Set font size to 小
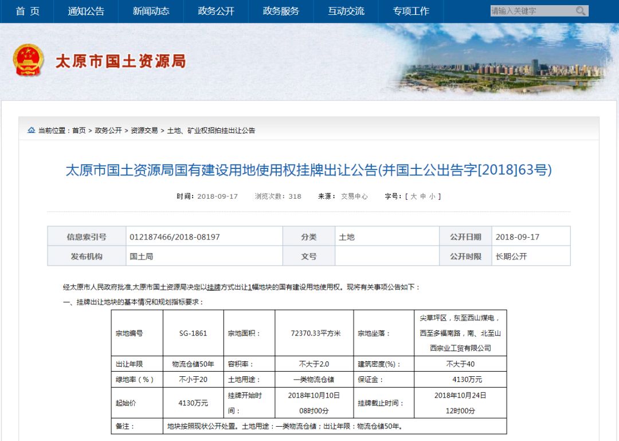The width and height of the screenshot is (619, 441). [x=432, y=196]
